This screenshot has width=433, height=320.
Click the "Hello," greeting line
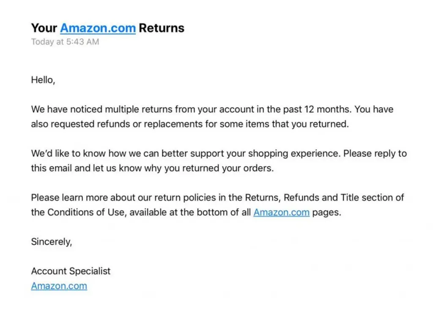(43, 80)
